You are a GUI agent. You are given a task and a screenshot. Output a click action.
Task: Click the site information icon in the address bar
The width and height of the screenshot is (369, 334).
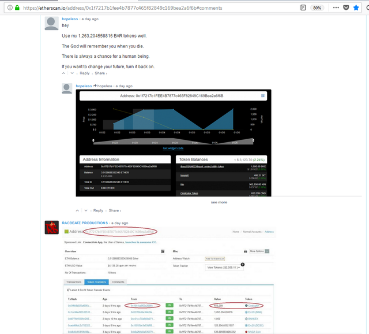10,8
